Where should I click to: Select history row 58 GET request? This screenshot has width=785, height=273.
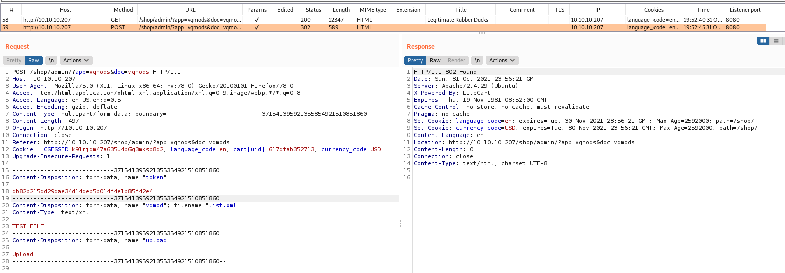383,19
